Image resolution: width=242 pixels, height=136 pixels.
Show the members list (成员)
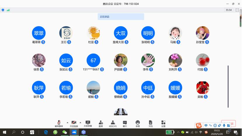tap(113, 123)
